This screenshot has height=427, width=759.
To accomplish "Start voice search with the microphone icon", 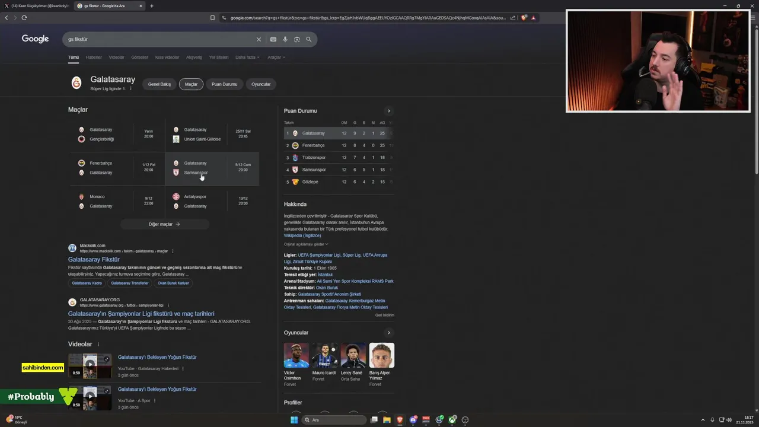I will pos(285,39).
